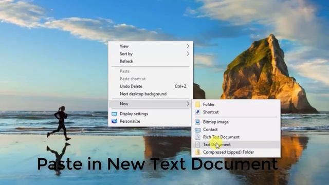
Task: Open the New menu entry
Action: tap(151, 104)
